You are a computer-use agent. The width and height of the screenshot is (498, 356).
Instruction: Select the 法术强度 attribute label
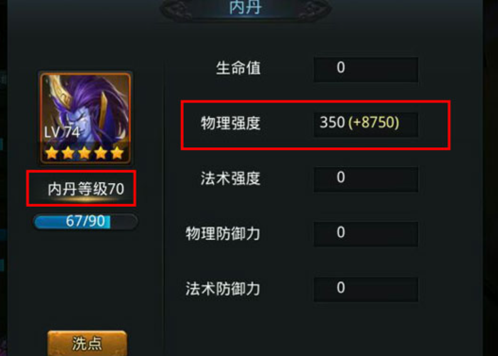point(230,178)
